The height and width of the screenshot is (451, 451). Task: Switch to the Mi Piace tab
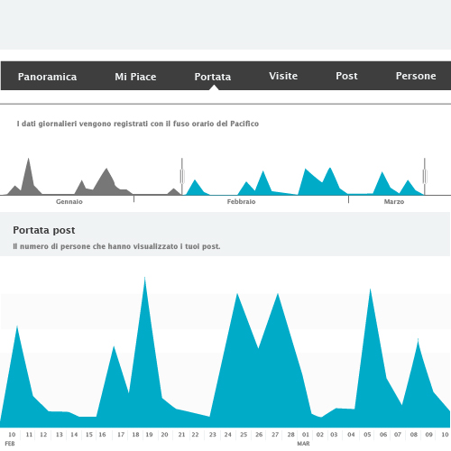point(135,77)
